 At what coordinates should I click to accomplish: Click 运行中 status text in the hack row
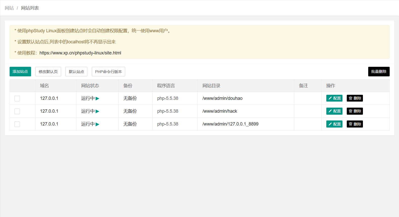pos(88,111)
